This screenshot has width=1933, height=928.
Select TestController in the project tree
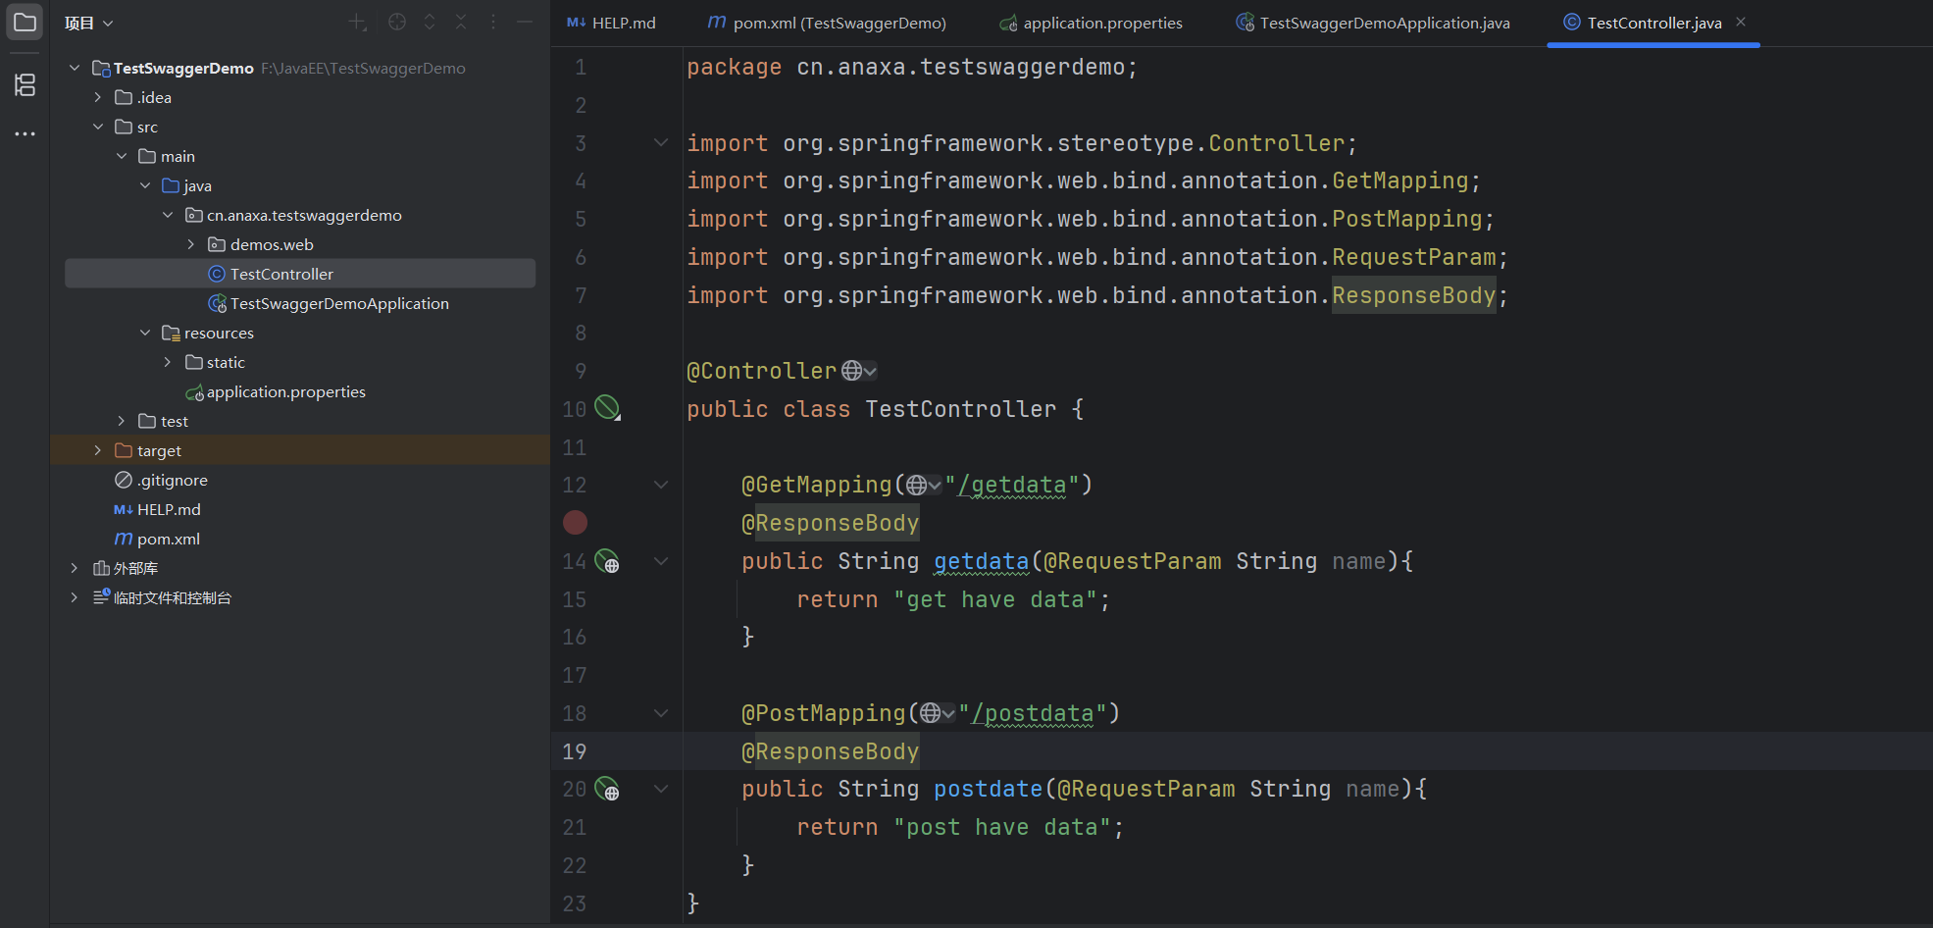300,274
